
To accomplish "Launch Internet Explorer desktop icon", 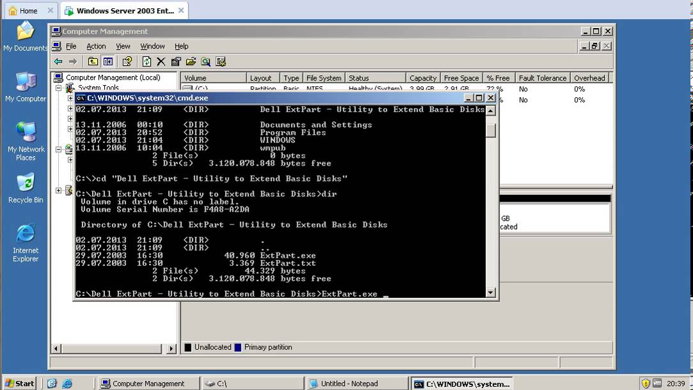I will [26, 243].
